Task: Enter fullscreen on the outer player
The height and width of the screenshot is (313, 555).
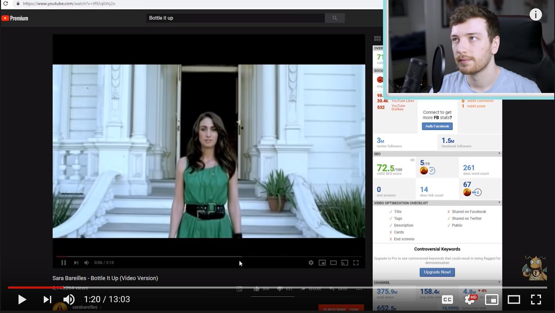Action: tap(536, 300)
